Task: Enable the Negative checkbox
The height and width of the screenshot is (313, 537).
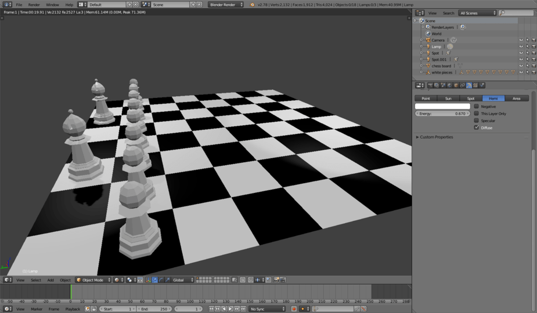Action: (x=476, y=107)
